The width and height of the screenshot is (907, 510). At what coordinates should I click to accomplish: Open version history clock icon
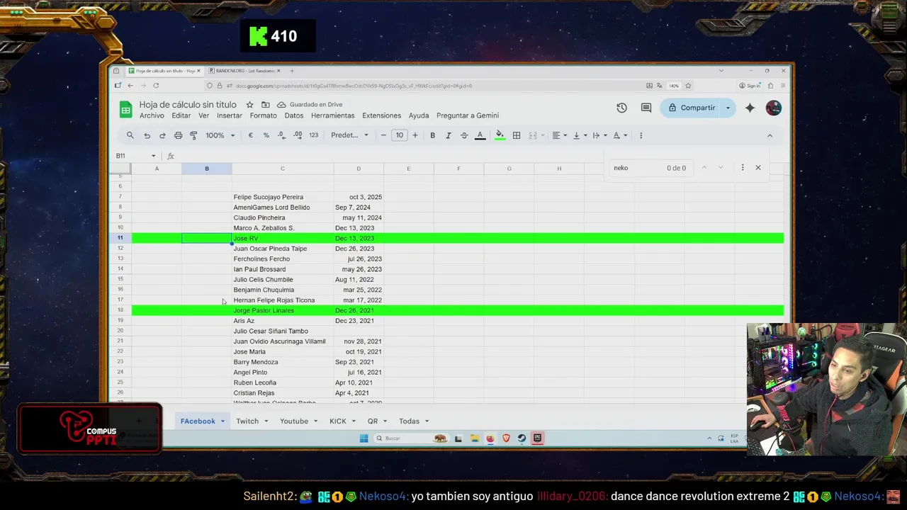pyautogui.click(x=621, y=108)
